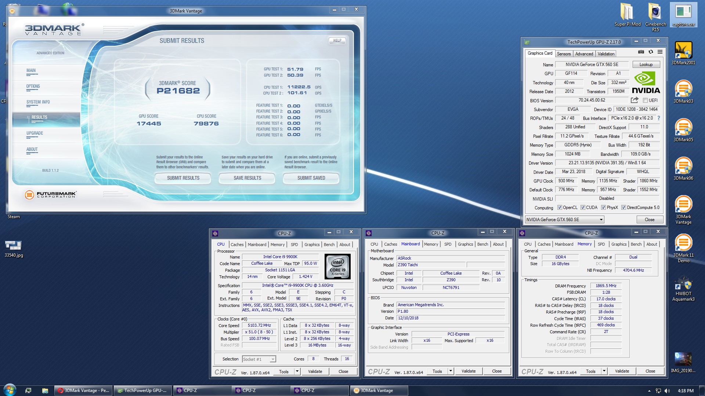Open the taskbar file explorer icon
This screenshot has width=705, height=396.
[x=45, y=390]
